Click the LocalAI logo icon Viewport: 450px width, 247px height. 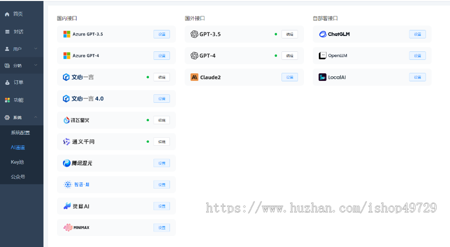pos(322,77)
